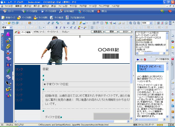Click the red book help icon top right
The width and height of the screenshot is (175, 127).
point(170,11)
